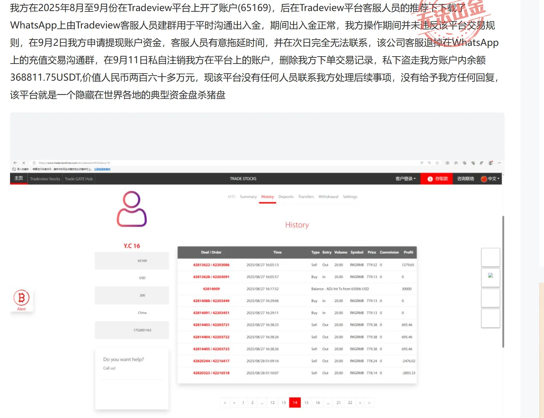544x418 pixels.
Task: Switch to the MT5 tab
Action: pyautogui.click(x=232, y=197)
